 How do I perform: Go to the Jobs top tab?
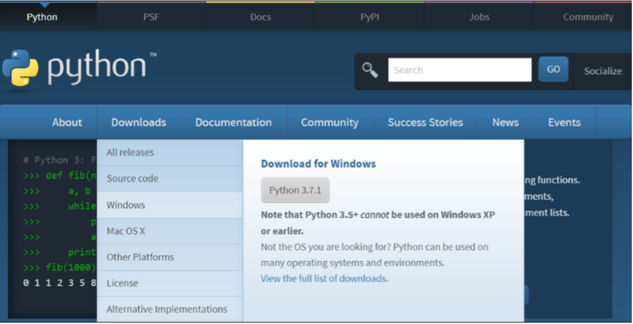coord(478,17)
